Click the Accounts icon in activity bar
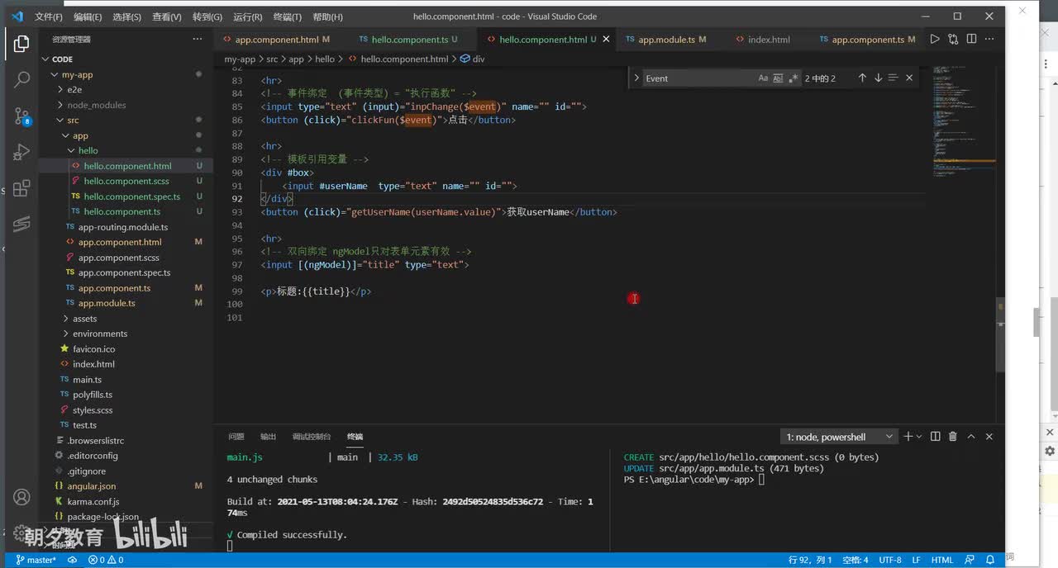Viewport: 1058px width, 568px height. (22, 497)
